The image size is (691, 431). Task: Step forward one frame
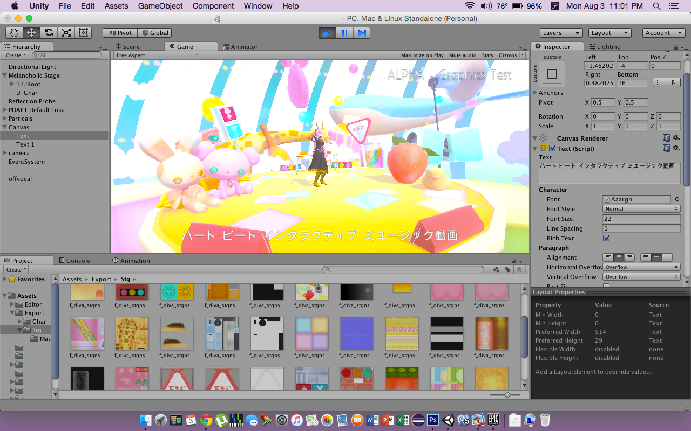(361, 33)
